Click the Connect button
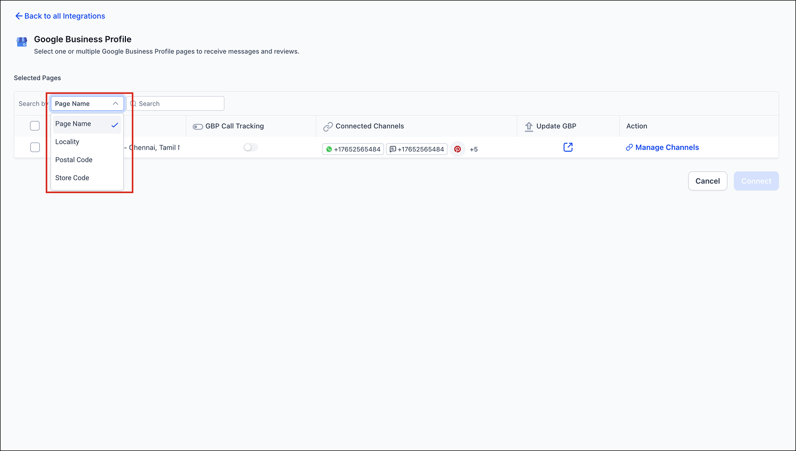Image resolution: width=796 pixels, height=451 pixels. point(756,181)
